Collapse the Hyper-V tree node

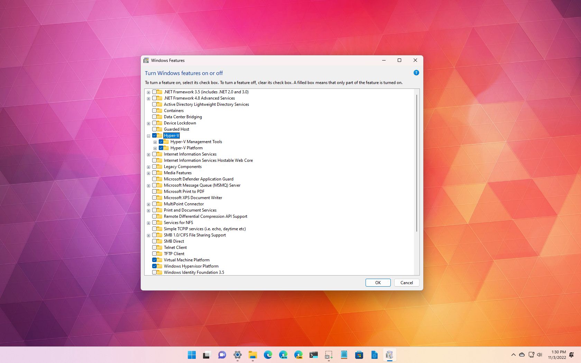point(148,136)
